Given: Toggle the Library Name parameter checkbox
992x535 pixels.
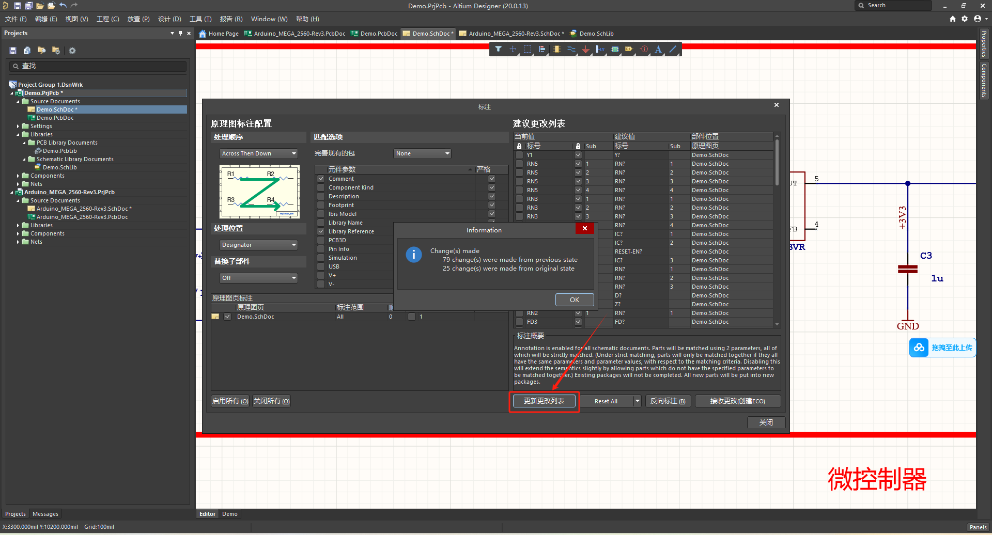Looking at the screenshot, I should click(x=321, y=223).
